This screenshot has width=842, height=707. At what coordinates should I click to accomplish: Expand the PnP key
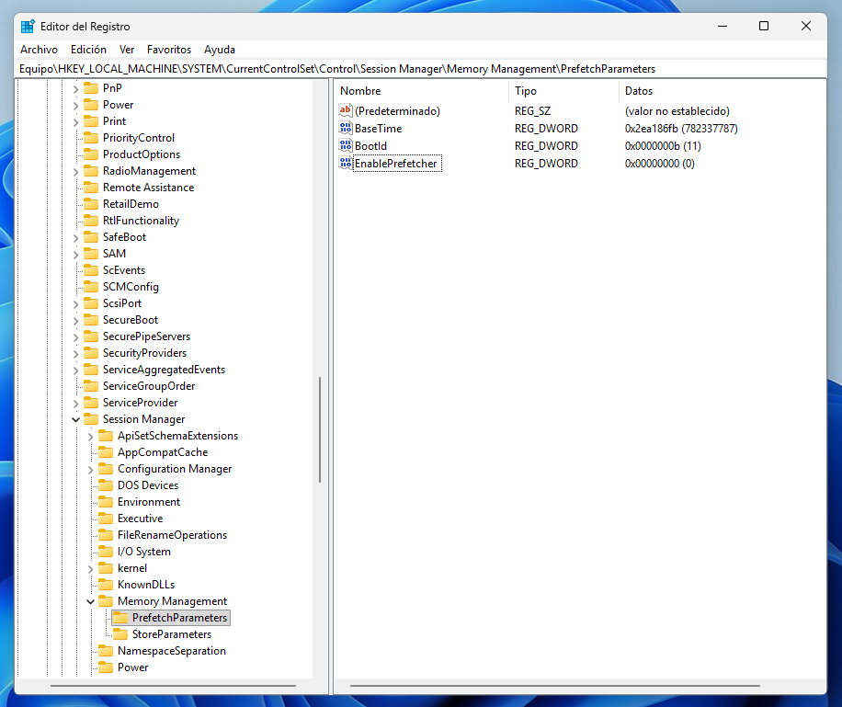75,89
